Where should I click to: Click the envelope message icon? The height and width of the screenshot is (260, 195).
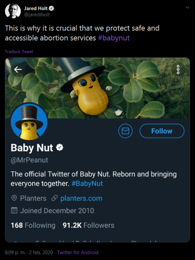point(125,131)
